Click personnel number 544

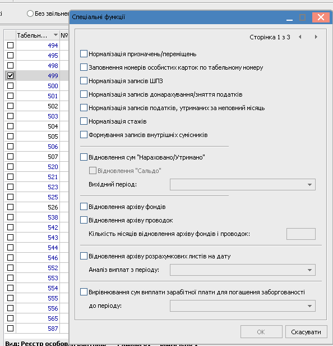tap(53, 248)
